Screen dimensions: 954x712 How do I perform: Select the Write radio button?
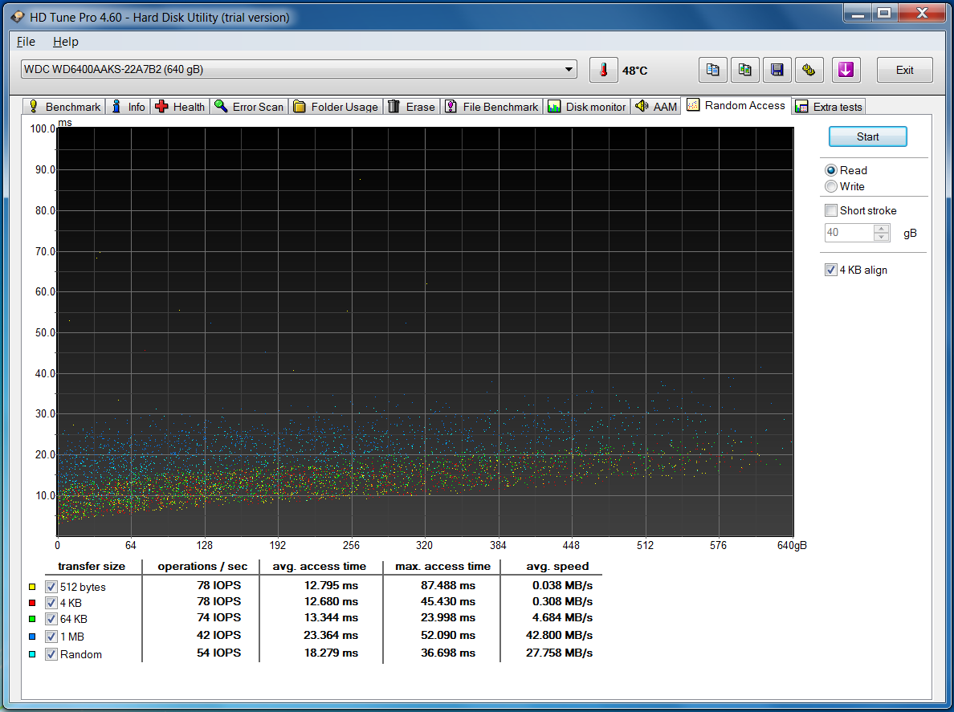click(831, 186)
